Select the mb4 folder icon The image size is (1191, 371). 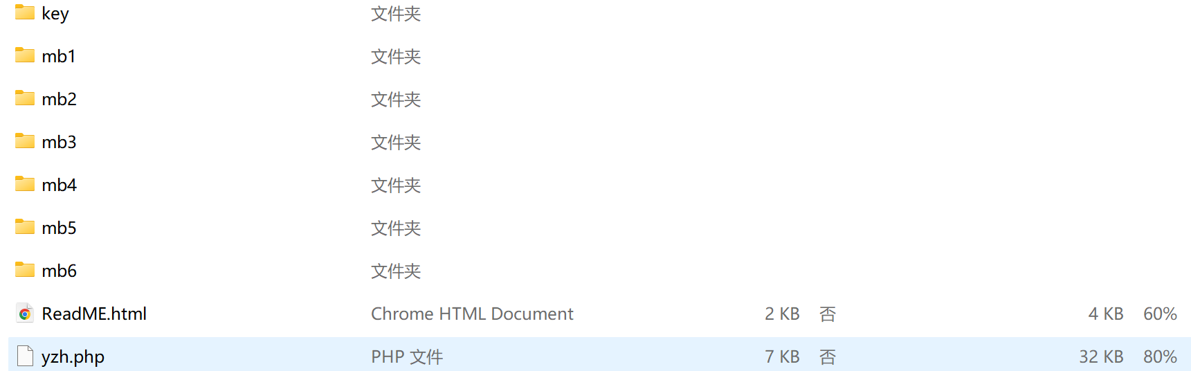[x=25, y=184]
